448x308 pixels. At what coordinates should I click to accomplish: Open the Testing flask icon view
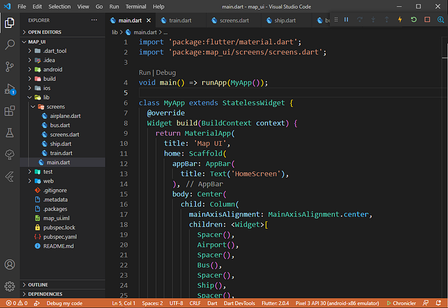[10, 133]
